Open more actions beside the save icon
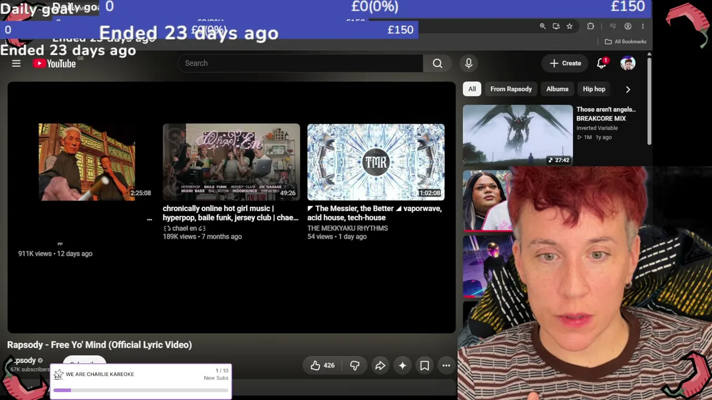Image resolution: width=712 pixels, height=400 pixels. [446, 366]
